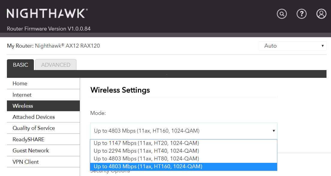331x176 pixels.
Task: Open Quality of Service settings
Action: pos(43,128)
